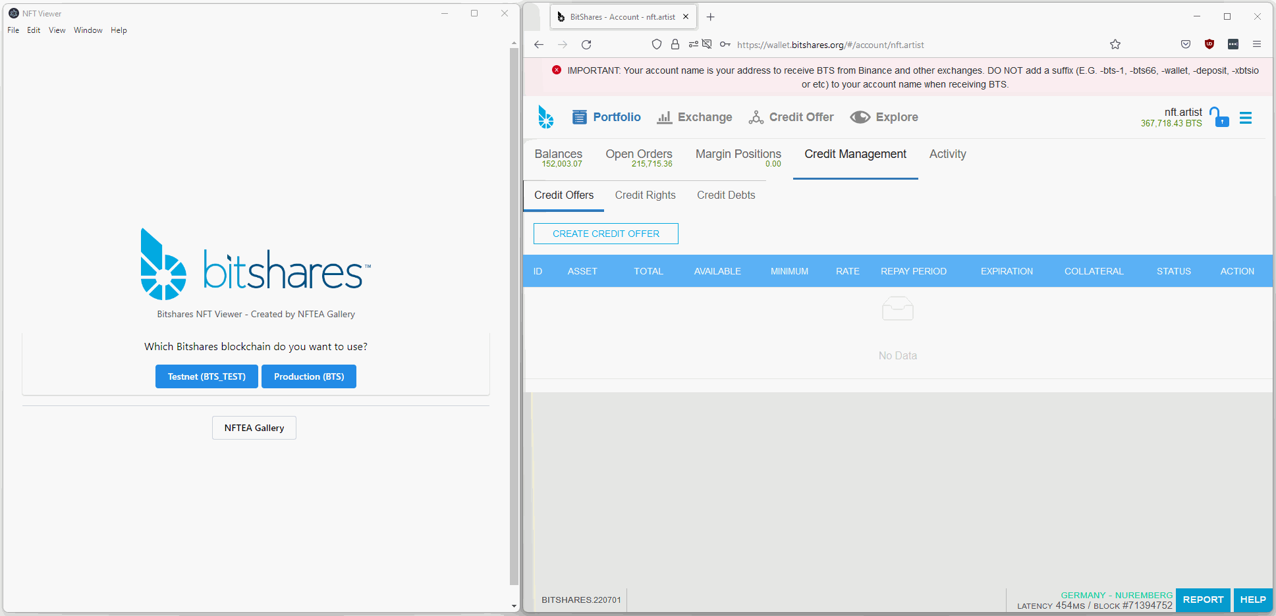The width and height of the screenshot is (1276, 616).
Task: Open File menu in NFT Viewer
Action: [x=13, y=30]
